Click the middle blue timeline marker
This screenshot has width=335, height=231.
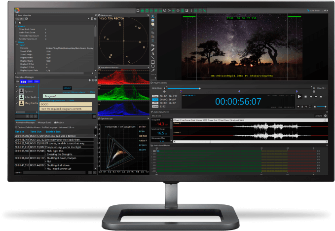[x=239, y=91]
